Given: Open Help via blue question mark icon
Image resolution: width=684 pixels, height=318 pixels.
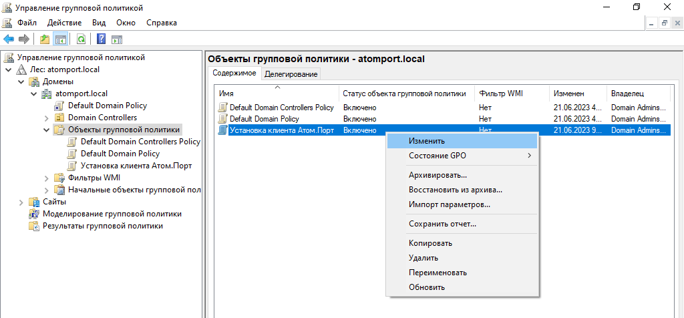Looking at the screenshot, I should click(101, 39).
